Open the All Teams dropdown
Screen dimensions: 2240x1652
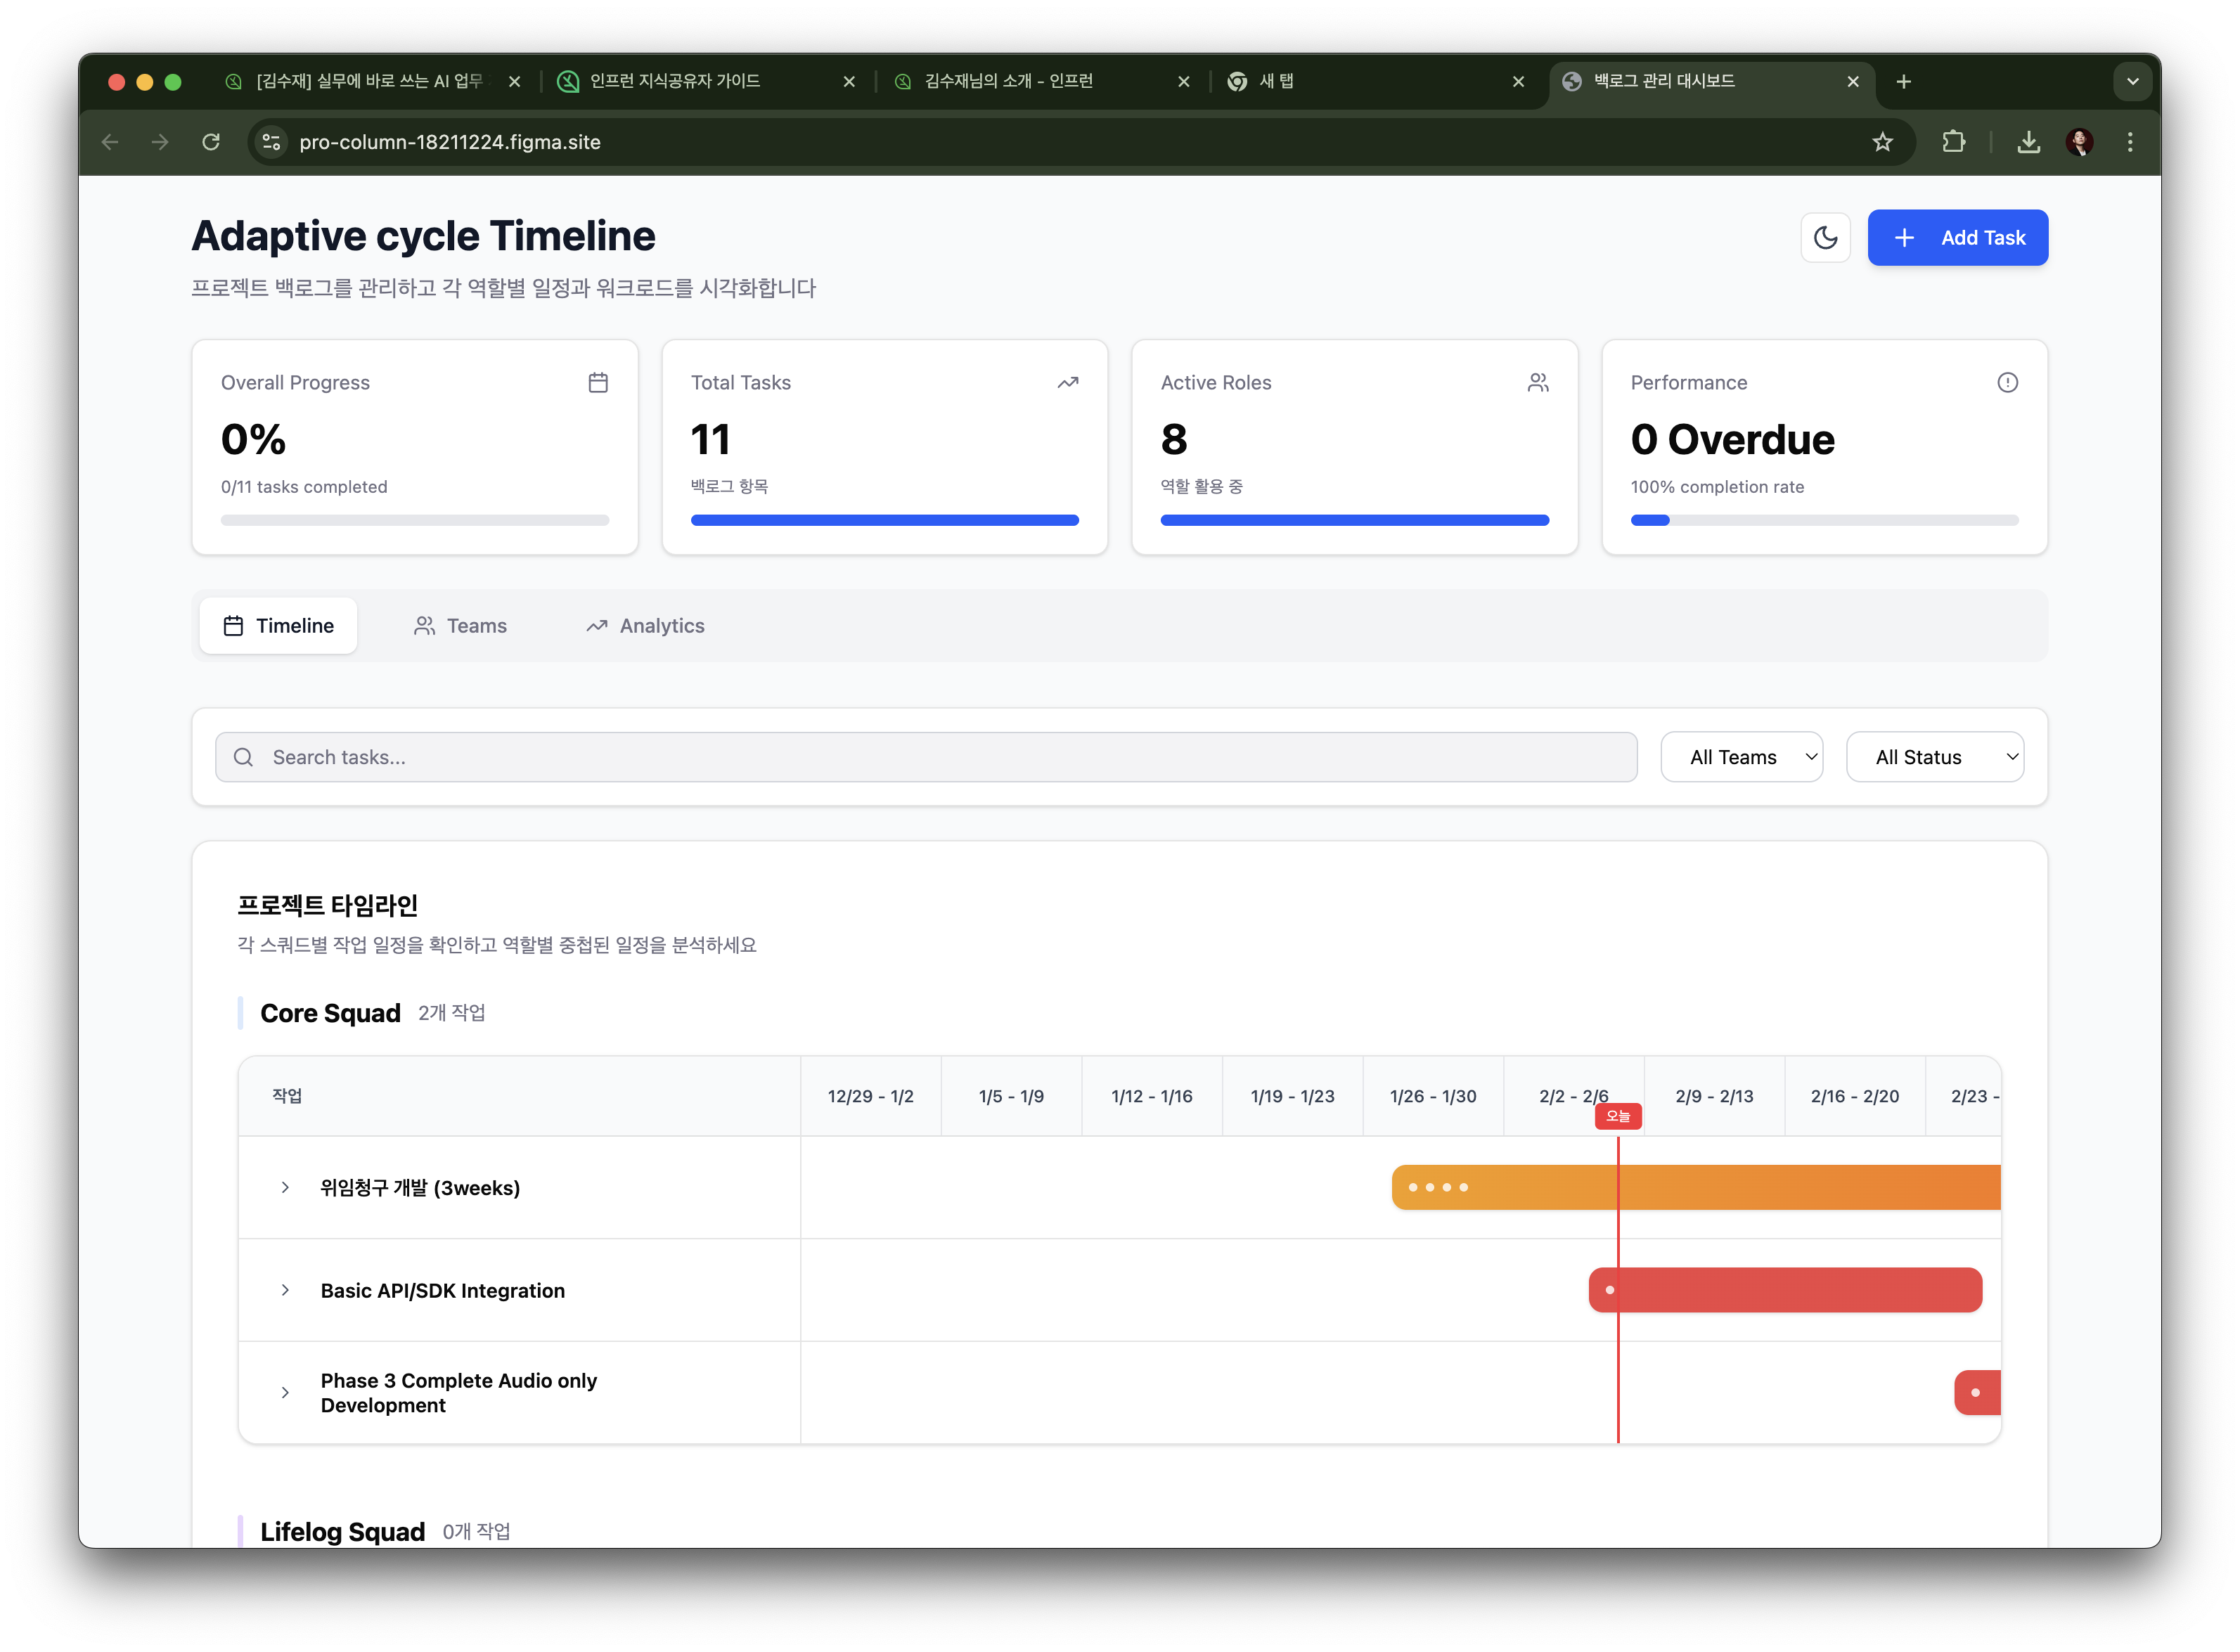1741,757
